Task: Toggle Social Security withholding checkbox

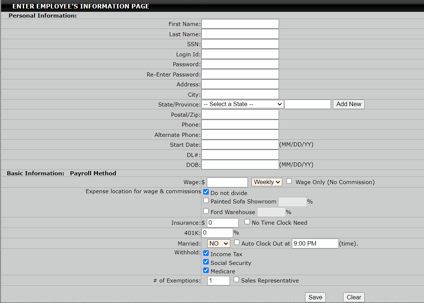Action: (x=206, y=262)
